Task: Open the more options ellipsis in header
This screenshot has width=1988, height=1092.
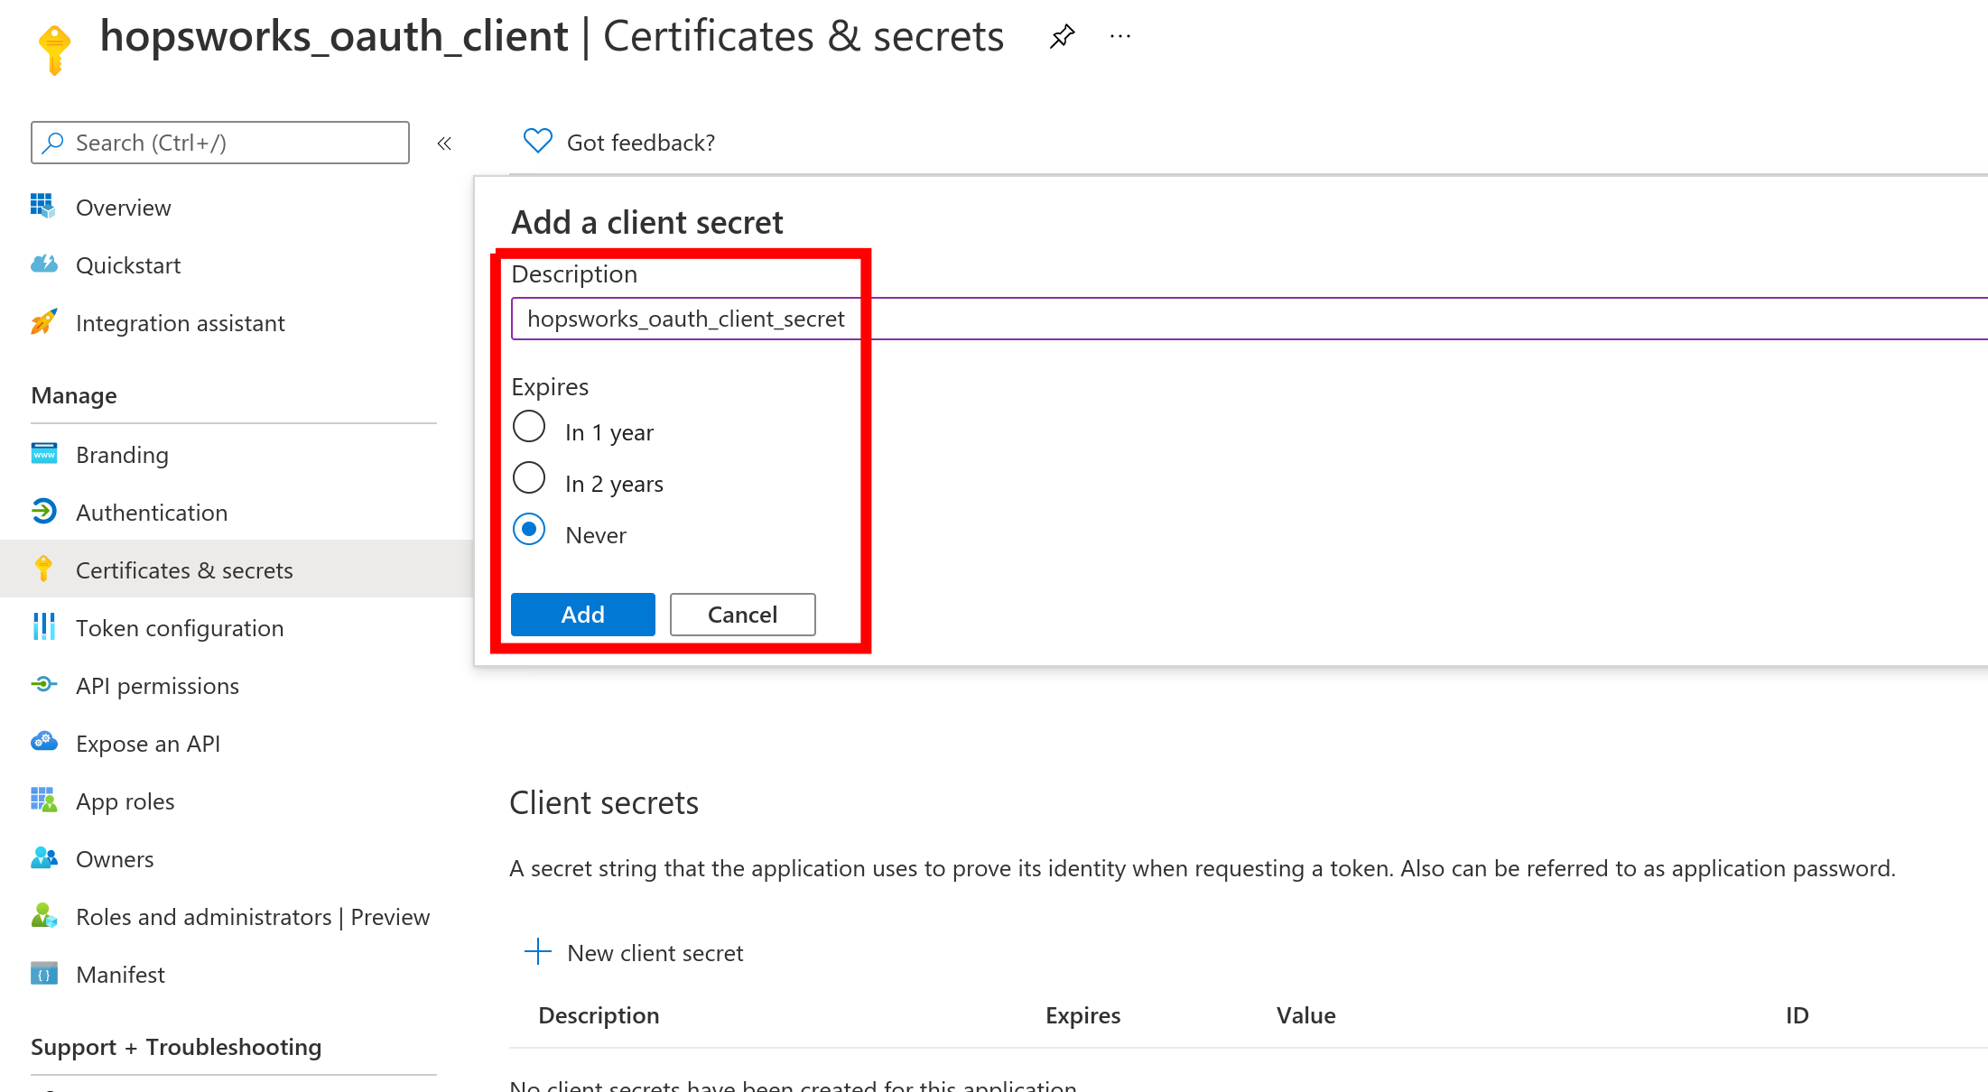Action: (x=1119, y=37)
